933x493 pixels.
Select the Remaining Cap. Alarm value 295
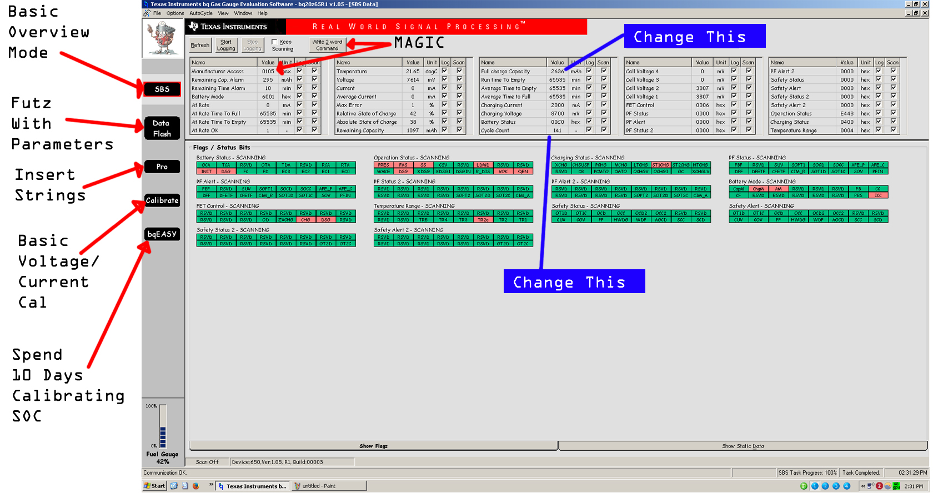coord(268,79)
